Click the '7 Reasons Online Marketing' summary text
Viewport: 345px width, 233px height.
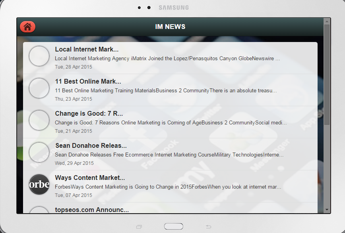coord(171,123)
